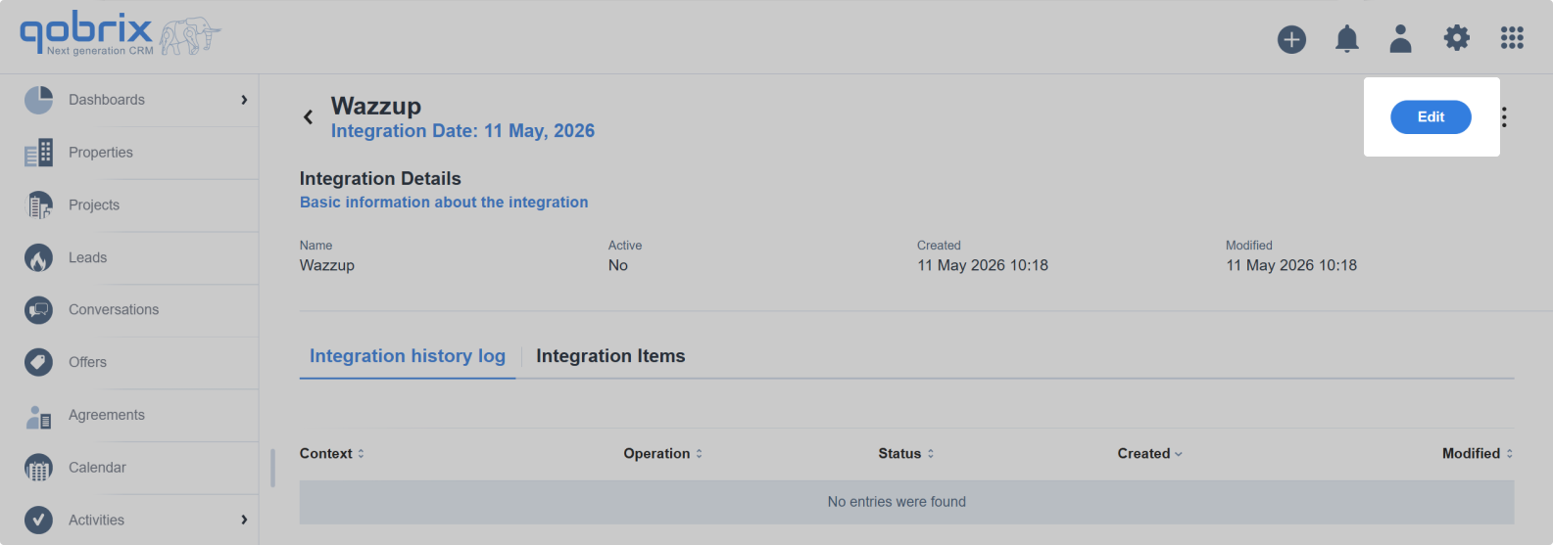The height and width of the screenshot is (545, 1553).
Task: Click the No entries were found message
Action: click(x=897, y=502)
